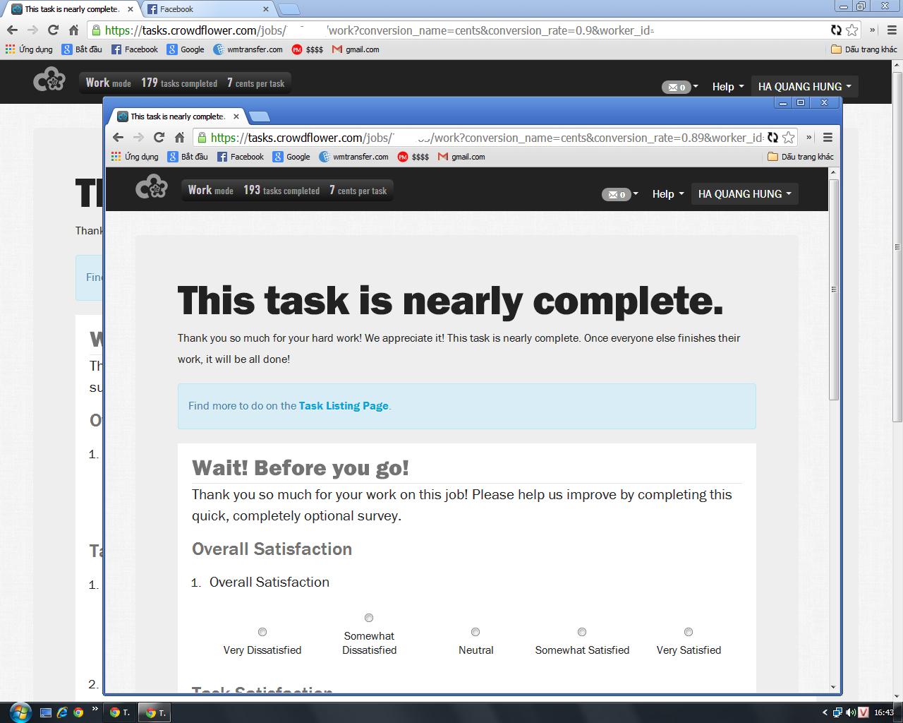The image size is (903, 723).
Task: Open the network icon in the system tray
Action: 837,713
